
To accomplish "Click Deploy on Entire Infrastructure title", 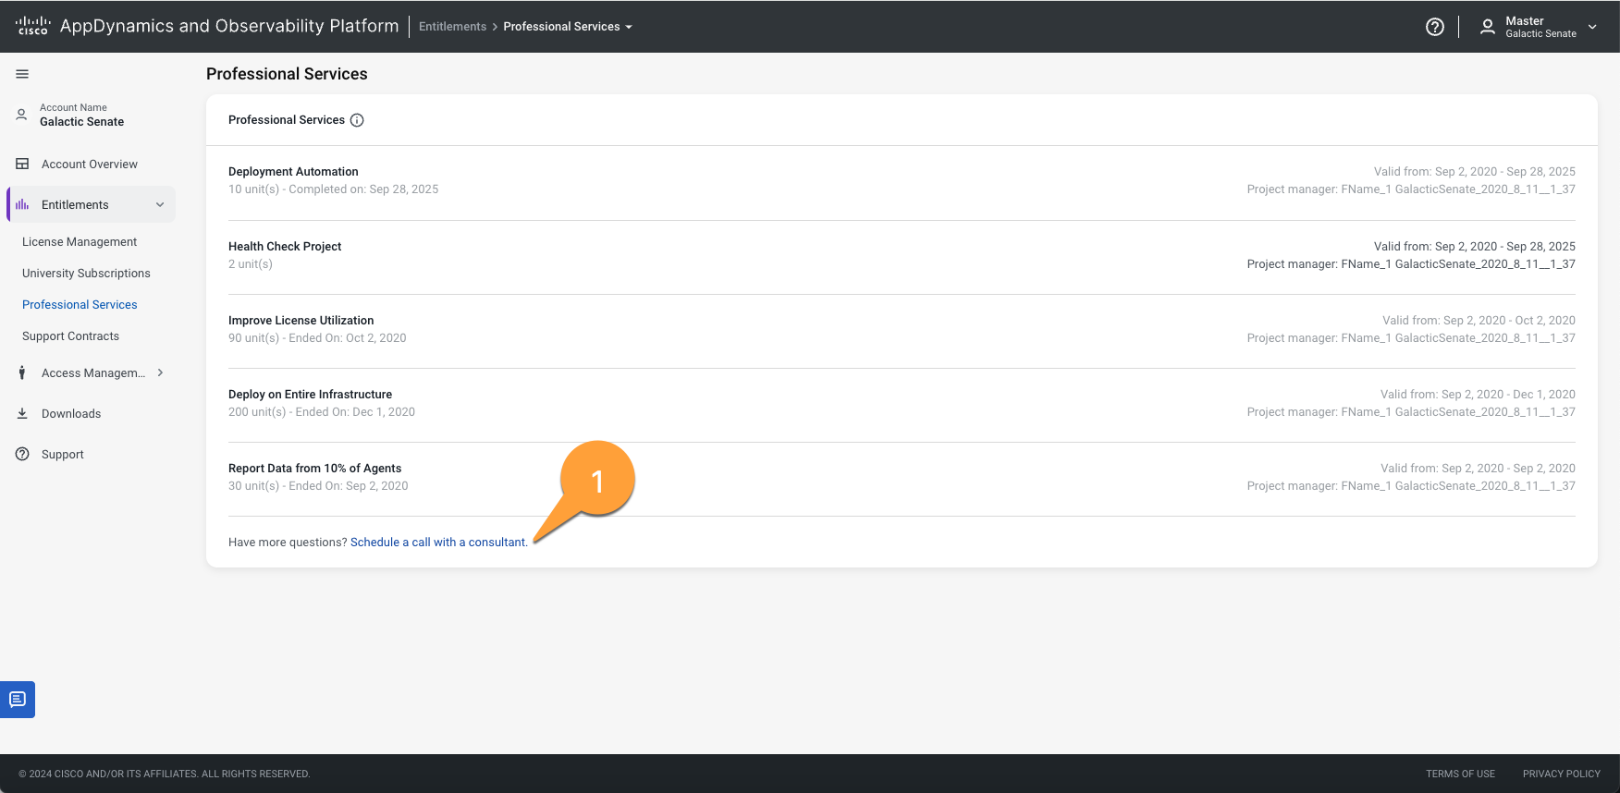I will pos(310,394).
